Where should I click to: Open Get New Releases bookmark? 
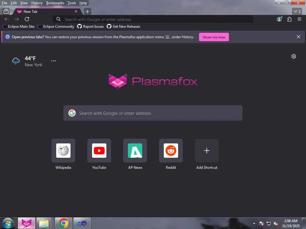point(123,27)
